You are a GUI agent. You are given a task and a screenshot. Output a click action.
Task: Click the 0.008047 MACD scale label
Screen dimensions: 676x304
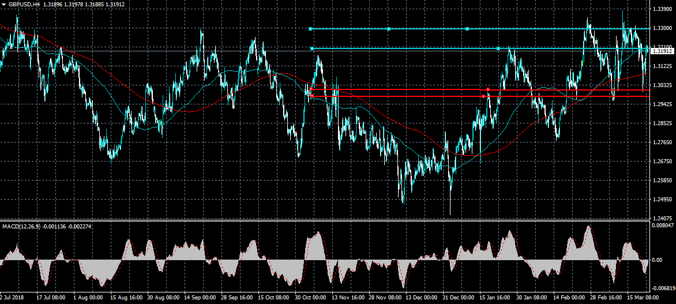point(663,226)
